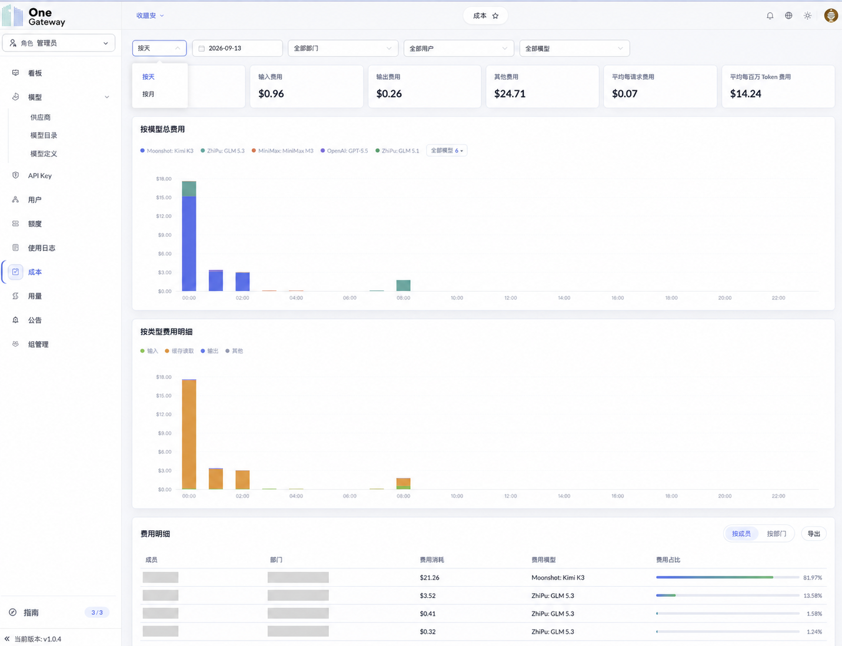Collapse the 模型 sidebar chevron
The height and width of the screenshot is (646, 842).
[x=107, y=97]
